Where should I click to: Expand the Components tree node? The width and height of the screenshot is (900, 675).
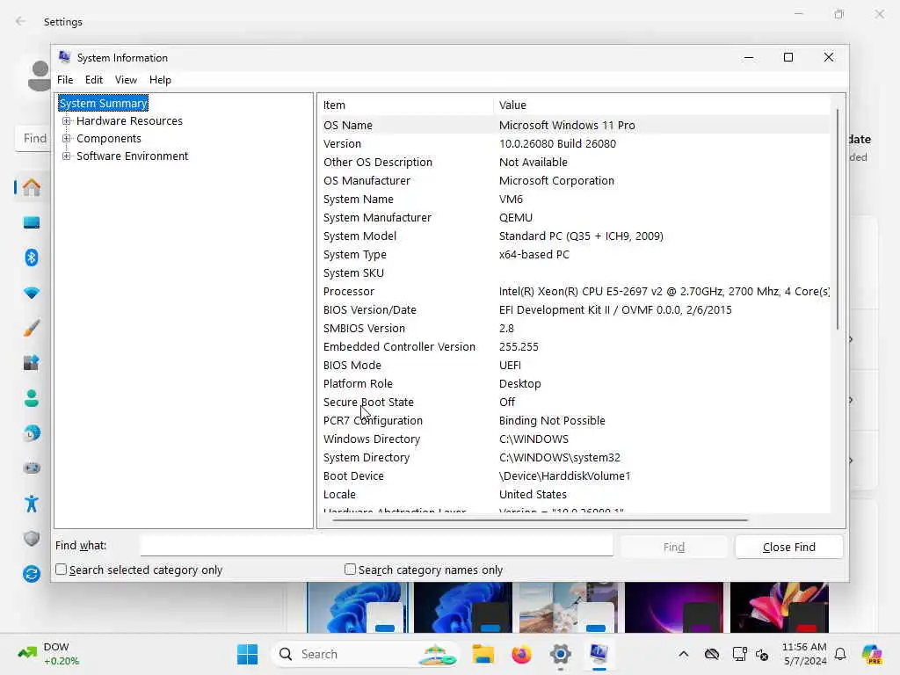pos(67,139)
